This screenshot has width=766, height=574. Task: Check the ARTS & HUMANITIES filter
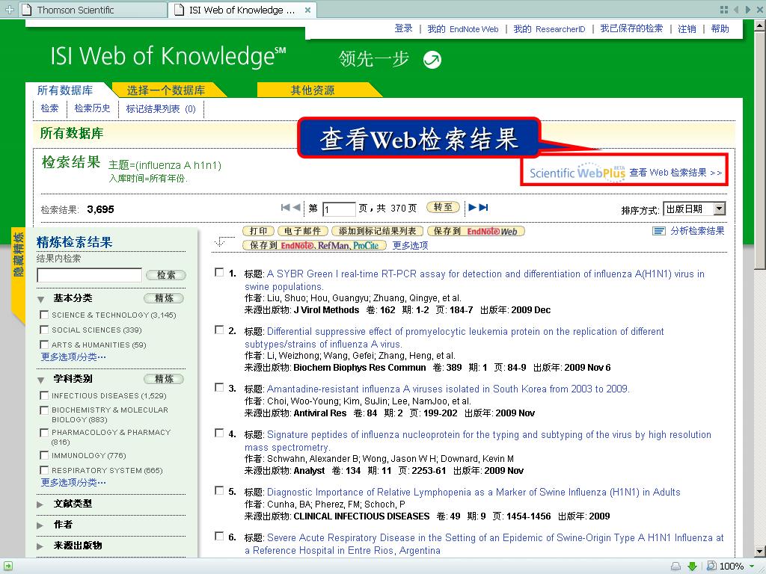point(44,345)
